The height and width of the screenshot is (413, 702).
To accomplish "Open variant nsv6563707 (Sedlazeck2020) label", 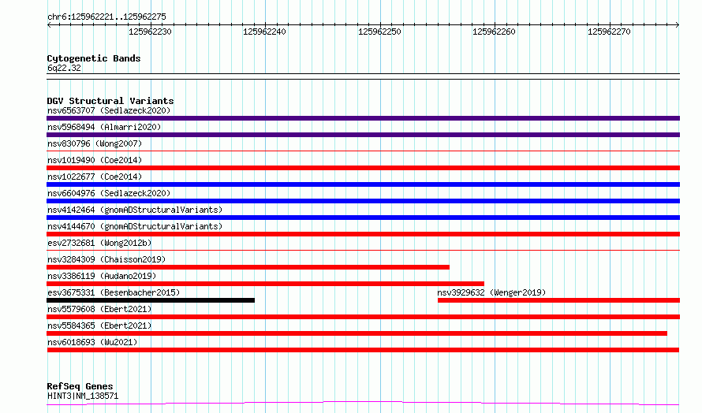I will point(109,110).
